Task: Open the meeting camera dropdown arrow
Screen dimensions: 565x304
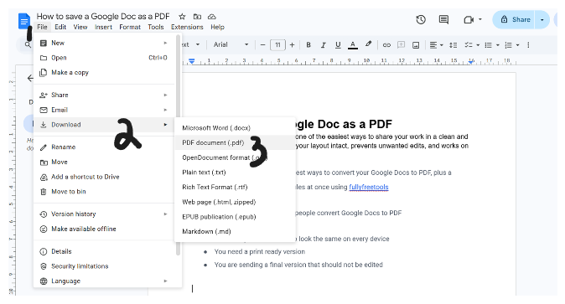Action: pos(480,19)
